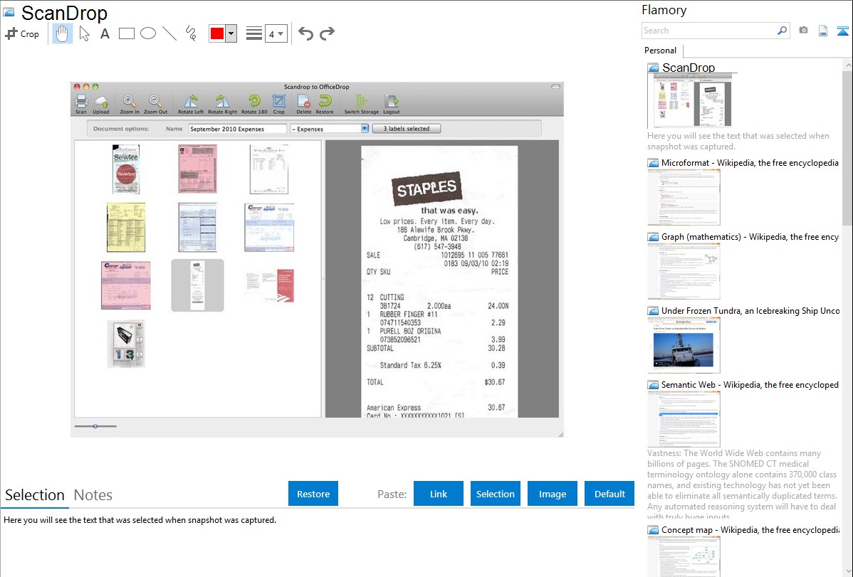This screenshot has height=577, width=853.
Task: Select the rectangle drawing tool
Action: (126, 33)
